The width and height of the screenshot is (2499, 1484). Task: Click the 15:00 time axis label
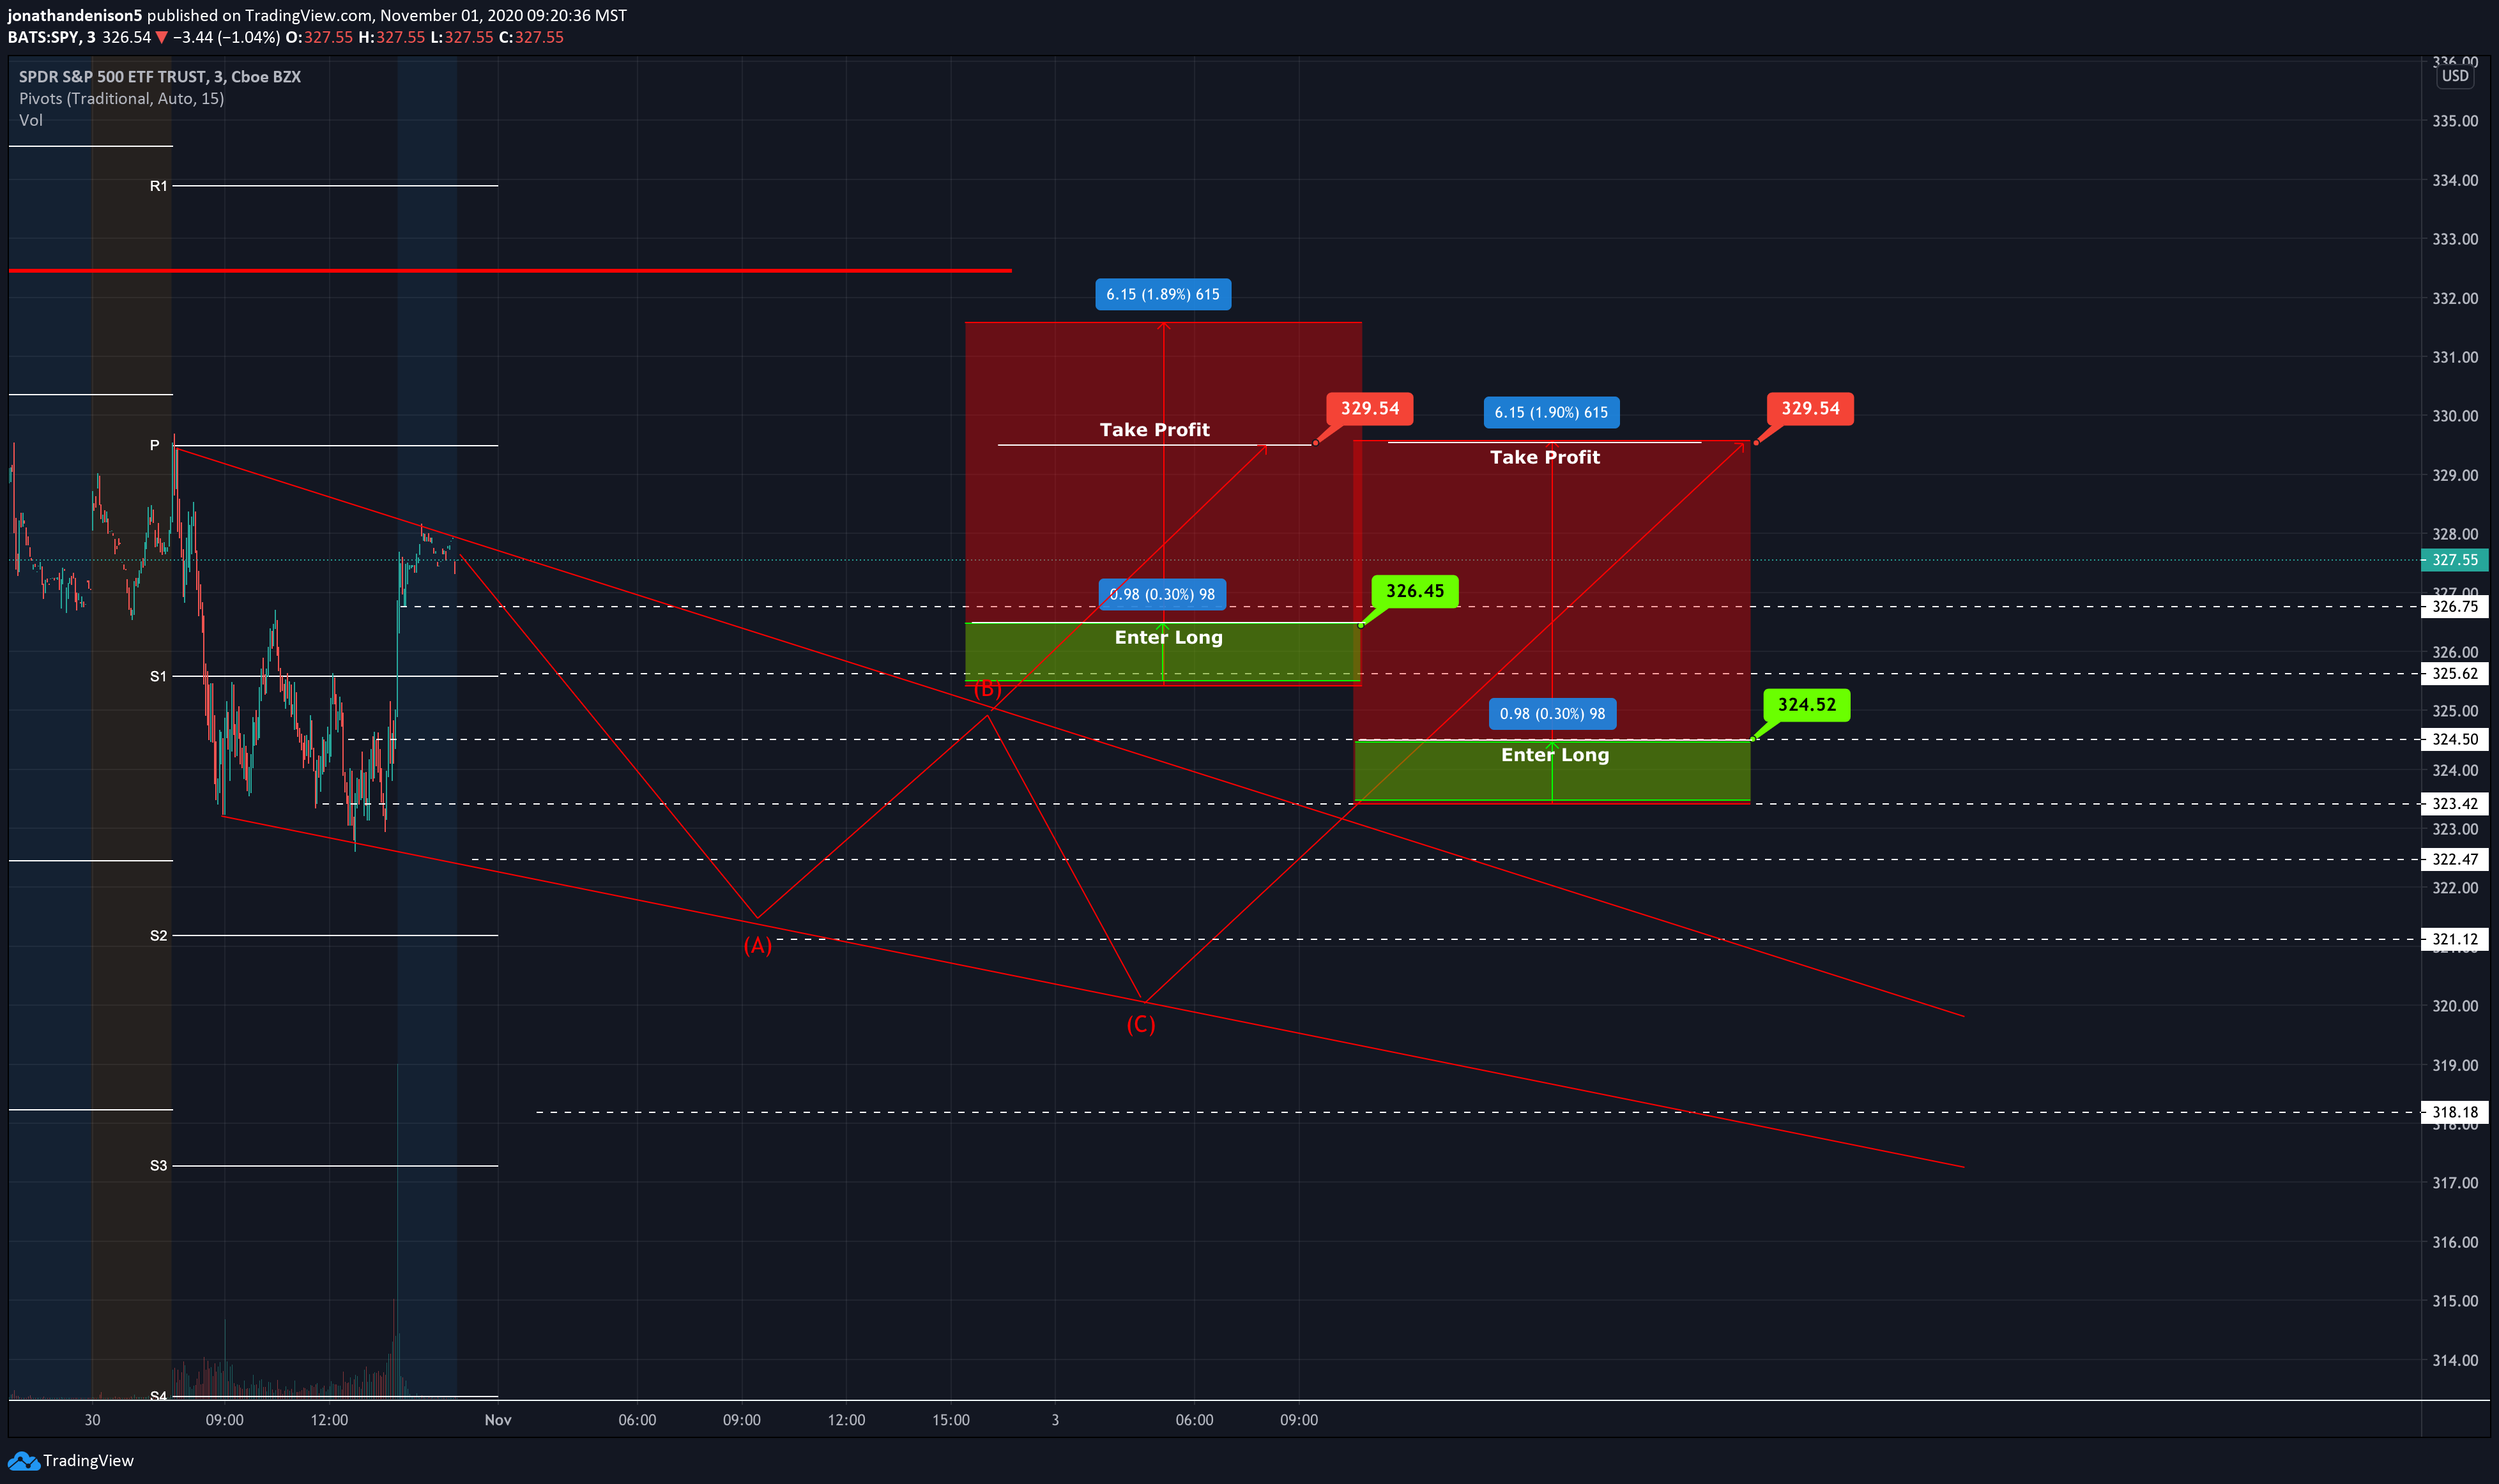(951, 1420)
